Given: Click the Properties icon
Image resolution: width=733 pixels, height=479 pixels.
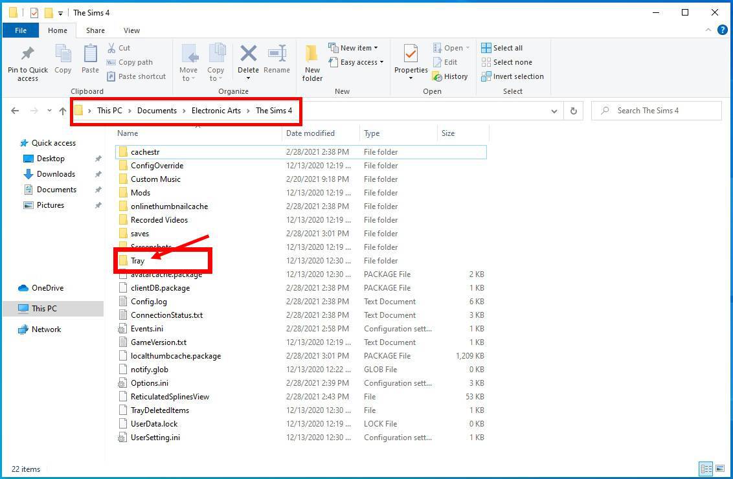Looking at the screenshot, I should [411, 54].
